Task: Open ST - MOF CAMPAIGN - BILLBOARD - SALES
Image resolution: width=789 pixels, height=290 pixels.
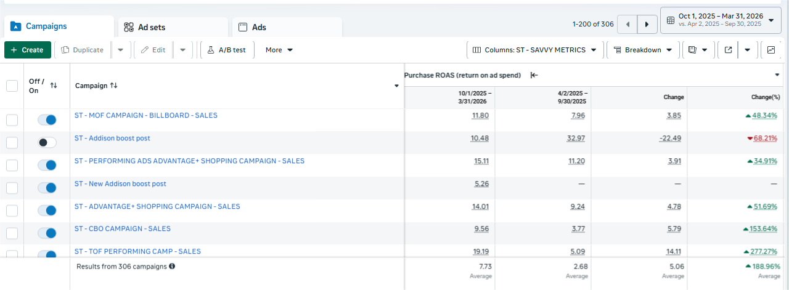Action: tap(145, 116)
